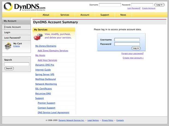Click the sidebar search text field
Image resolution: width=169 pixels, height=126 pixels.
17,64
